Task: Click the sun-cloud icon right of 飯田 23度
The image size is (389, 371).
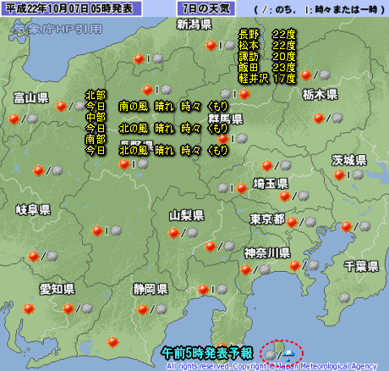Action: tap(315, 75)
